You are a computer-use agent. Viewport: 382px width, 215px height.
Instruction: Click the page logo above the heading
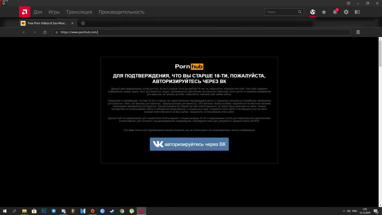click(x=189, y=67)
